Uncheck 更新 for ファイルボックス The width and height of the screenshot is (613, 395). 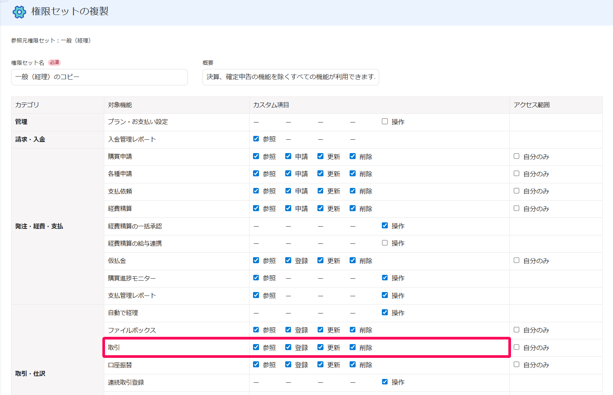click(320, 330)
